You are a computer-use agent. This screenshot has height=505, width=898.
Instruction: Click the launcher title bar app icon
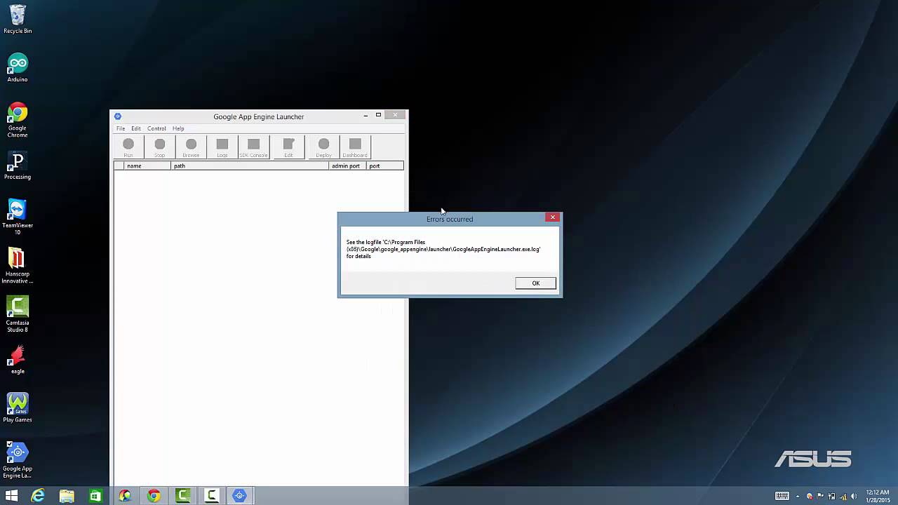point(118,116)
